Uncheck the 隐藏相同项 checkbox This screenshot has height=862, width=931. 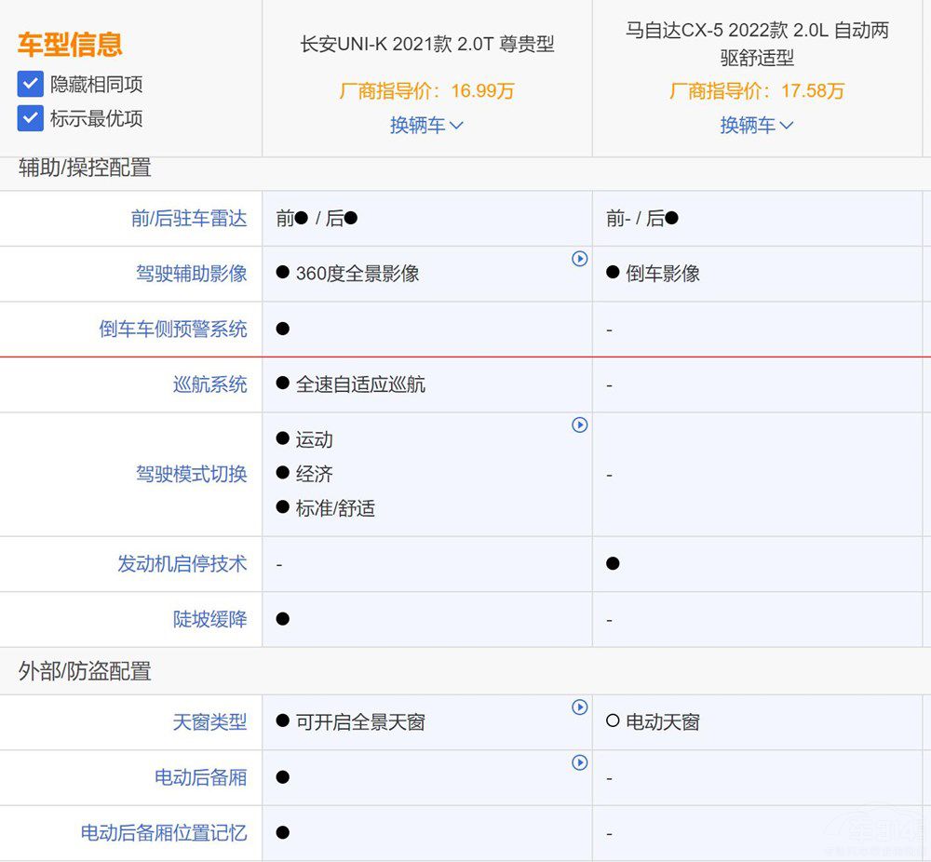point(31,85)
